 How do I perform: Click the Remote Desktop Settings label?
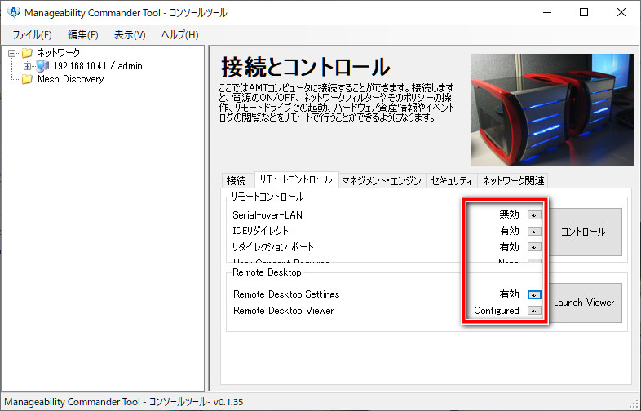point(286,294)
